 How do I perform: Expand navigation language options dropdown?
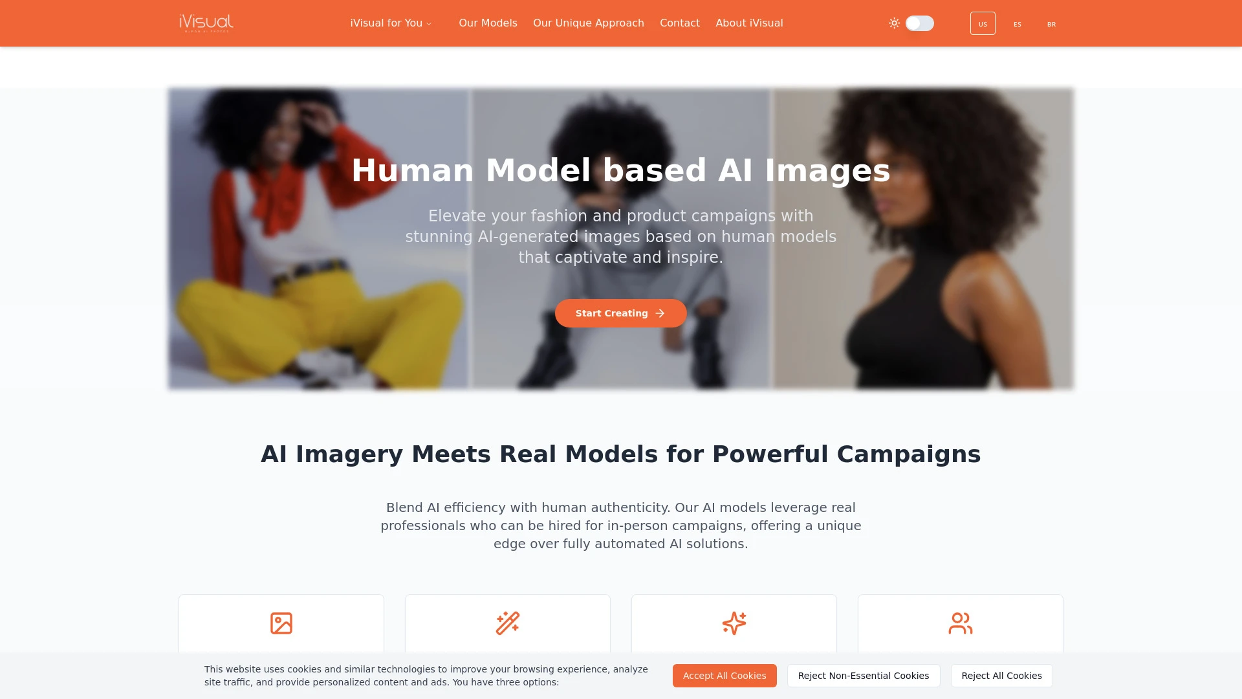983,23
